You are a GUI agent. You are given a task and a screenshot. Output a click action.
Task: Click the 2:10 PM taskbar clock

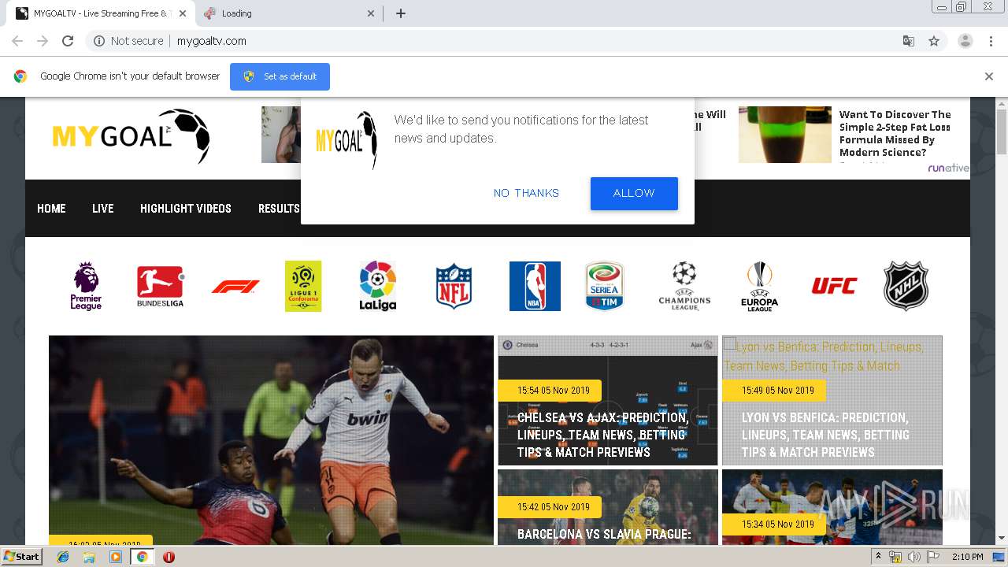pyautogui.click(x=968, y=557)
